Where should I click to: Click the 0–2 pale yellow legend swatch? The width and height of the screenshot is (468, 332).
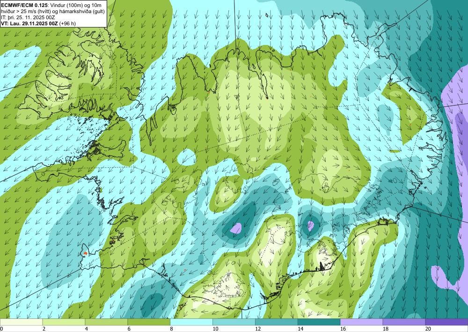point(21,322)
